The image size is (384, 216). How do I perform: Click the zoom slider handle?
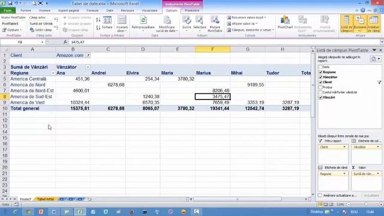[366, 204]
